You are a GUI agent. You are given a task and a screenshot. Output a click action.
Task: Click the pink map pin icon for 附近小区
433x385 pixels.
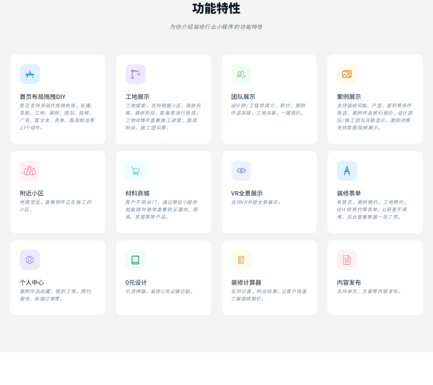(x=30, y=171)
